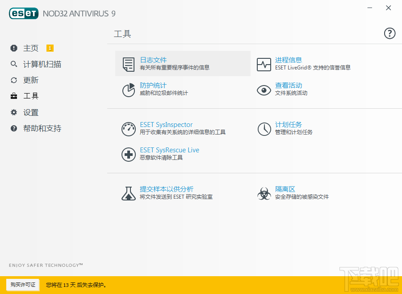Open 日志文件 (log files) icon
This screenshot has height=294, width=402.
pyautogui.click(x=128, y=64)
